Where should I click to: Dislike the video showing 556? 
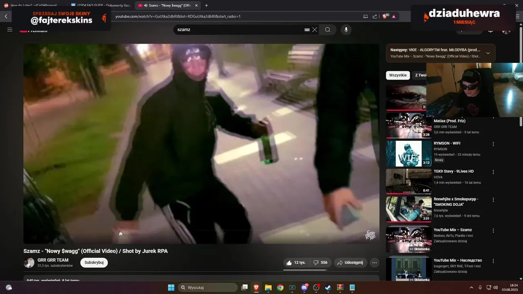click(320, 263)
